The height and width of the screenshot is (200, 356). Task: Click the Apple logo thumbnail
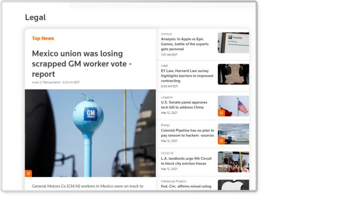click(x=233, y=185)
